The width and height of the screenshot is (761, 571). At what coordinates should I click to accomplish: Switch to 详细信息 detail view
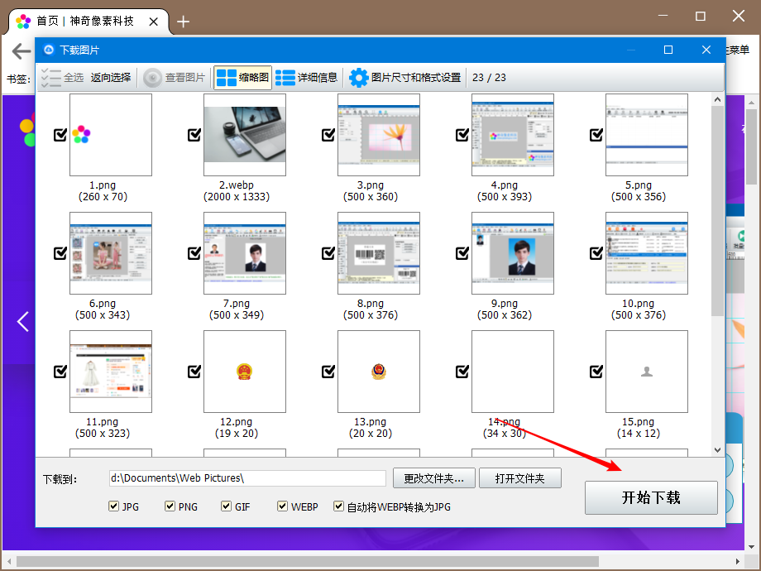click(x=303, y=78)
